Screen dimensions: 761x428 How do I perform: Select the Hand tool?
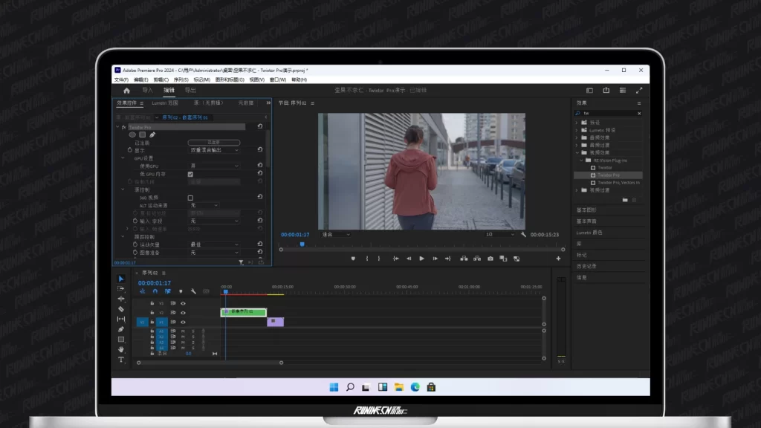coord(121,349)
